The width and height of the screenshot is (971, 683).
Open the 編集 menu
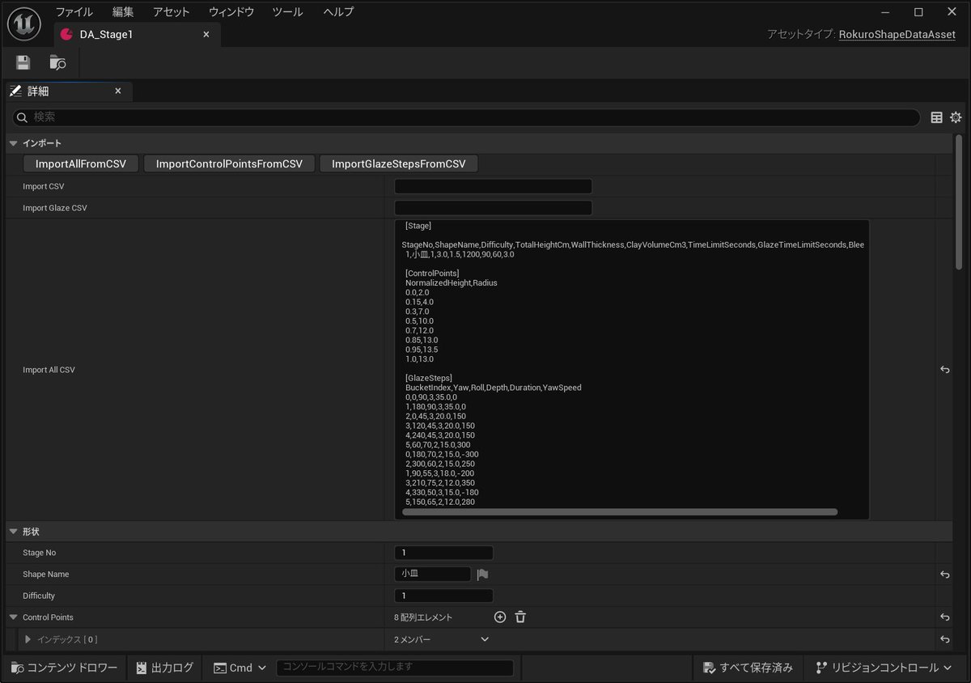click(x=123, y=12)
